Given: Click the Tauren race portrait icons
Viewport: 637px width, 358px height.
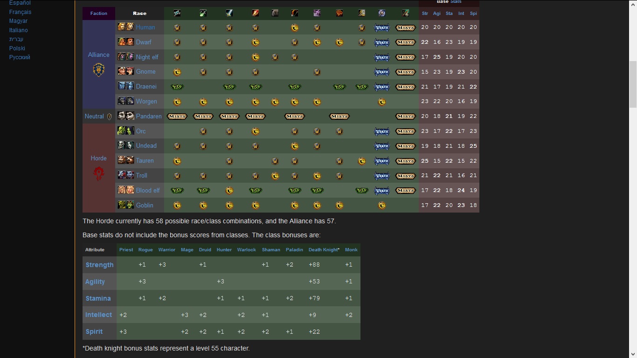Looking at the screenshot, I should 126,160.
